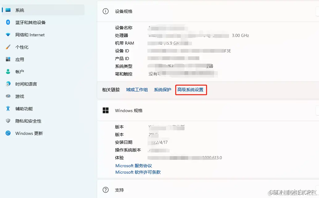Click the 产品 ID label
Viewport: 319px width, 198px height.
[x=122, y=59]
